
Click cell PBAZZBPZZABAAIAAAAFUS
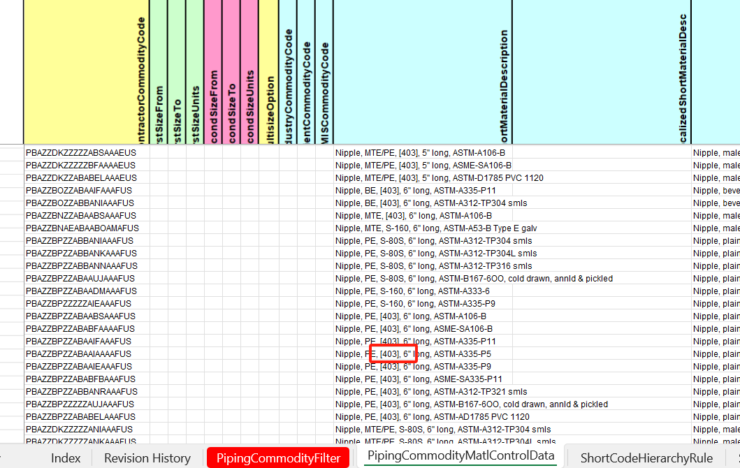point(87,354)
